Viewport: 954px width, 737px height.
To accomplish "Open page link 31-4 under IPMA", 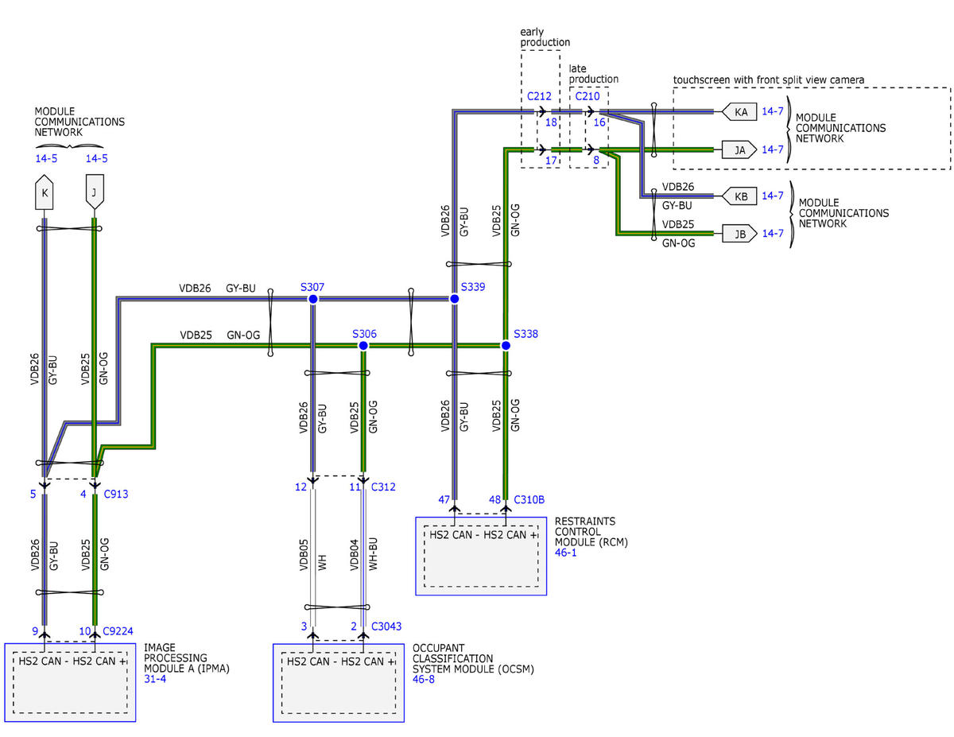I will coord(155,678).
